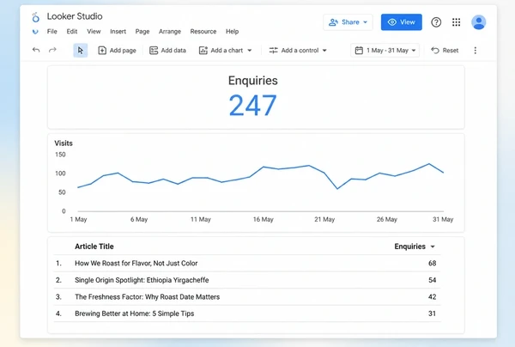
Task: Open the Resource menu
Action: (x=203, y=32)
